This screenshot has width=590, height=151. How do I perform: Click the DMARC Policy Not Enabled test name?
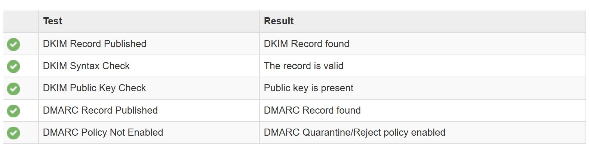pyautogui.click(x=103, y=132)
